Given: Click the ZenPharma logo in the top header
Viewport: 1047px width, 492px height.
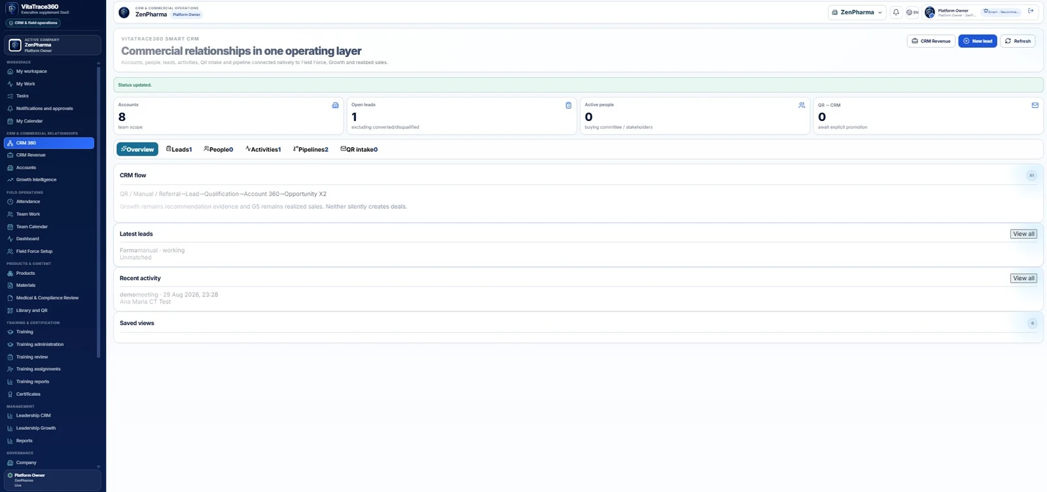Looking at the screenshot, I should (x=124, y=12).
